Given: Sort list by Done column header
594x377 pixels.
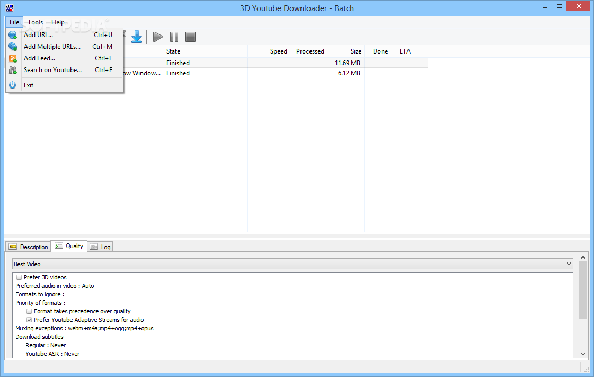Looking at the screenshot, I should click(x=380, y=51).
